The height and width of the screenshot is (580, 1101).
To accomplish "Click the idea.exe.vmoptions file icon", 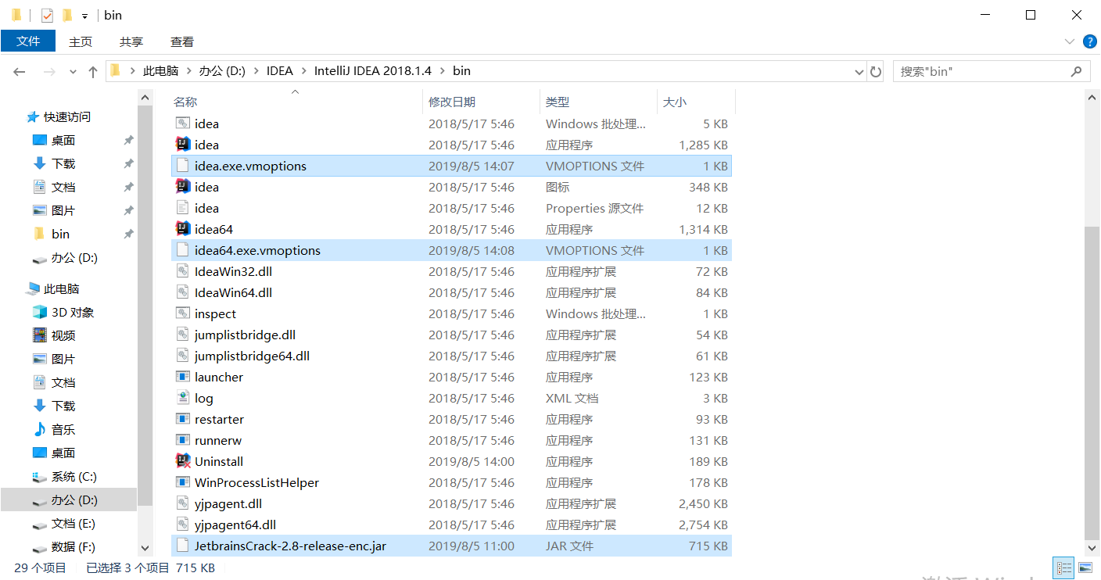I will pyautogui.click(x=182, y=166).
